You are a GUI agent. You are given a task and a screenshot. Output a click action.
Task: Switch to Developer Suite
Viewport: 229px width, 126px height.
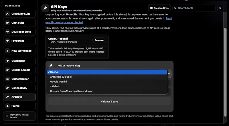(x=19, y=32)
